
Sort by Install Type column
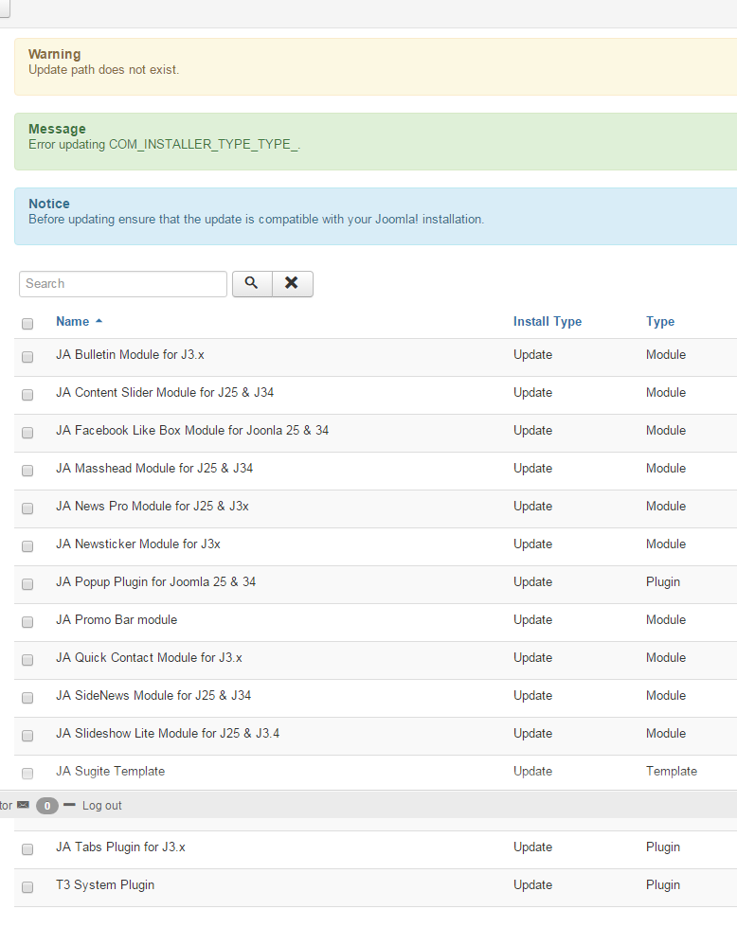coord(547,321)
